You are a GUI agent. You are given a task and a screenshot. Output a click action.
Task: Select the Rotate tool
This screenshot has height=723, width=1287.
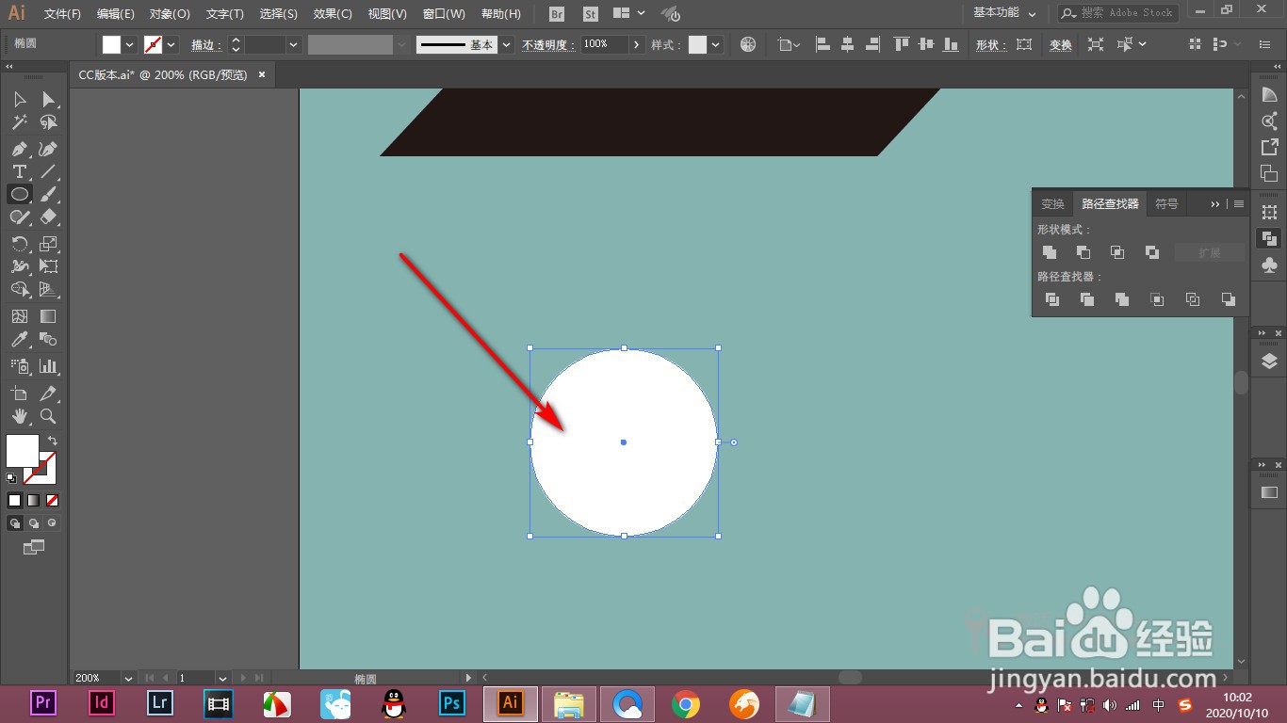(19, 244)
